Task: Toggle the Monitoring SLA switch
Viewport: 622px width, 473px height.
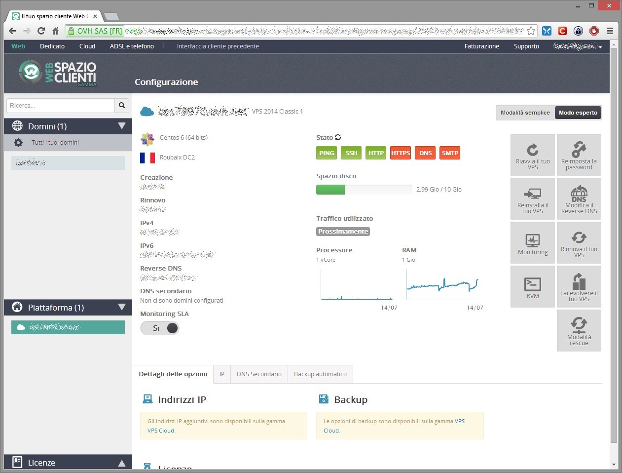Action: 160,328
